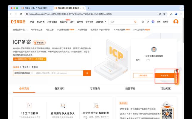This screenshot has width=192, height=119.
Task: Click the page vertical scrollbar
Action: coord(183,31)
